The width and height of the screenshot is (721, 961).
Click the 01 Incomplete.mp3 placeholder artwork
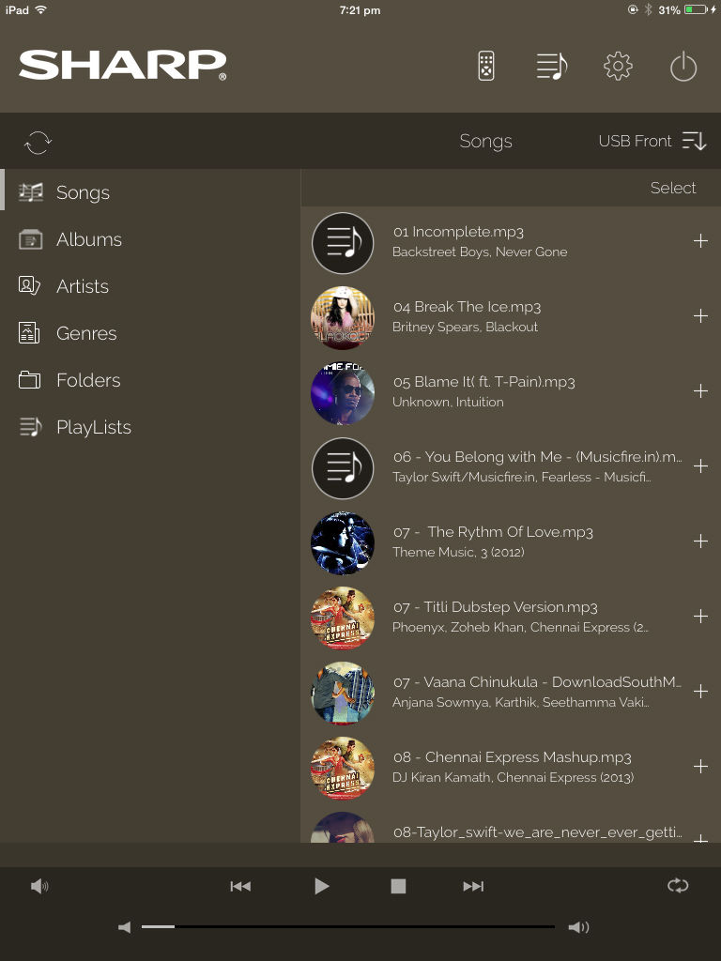click(343, 243)
